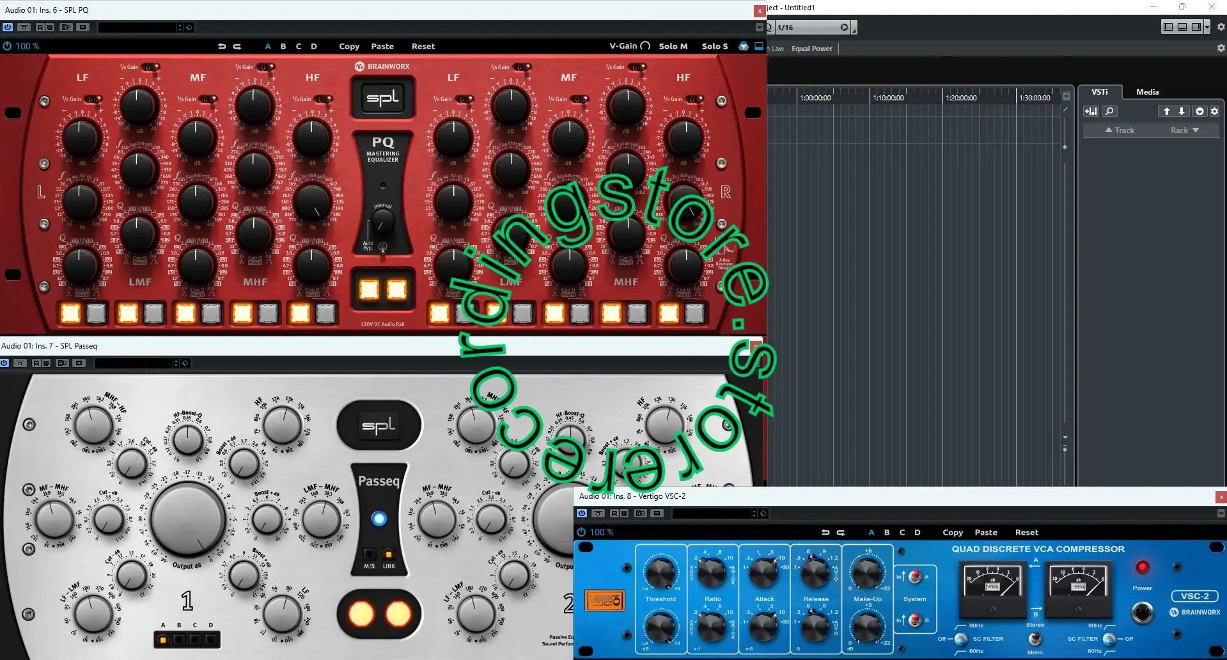Click the Passeq channel 1 Output dB knob

tap(188, 519)
